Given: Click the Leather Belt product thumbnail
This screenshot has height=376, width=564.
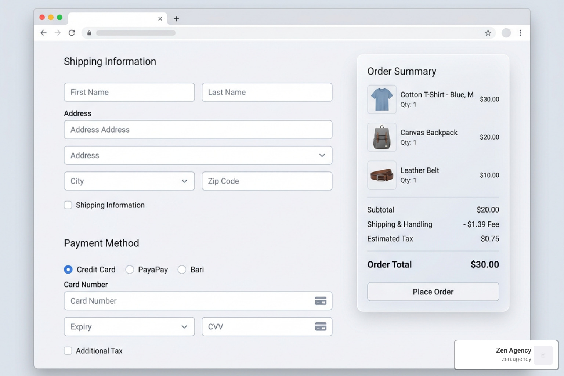Looking at the screenshot, I should (x=382, y=175).
